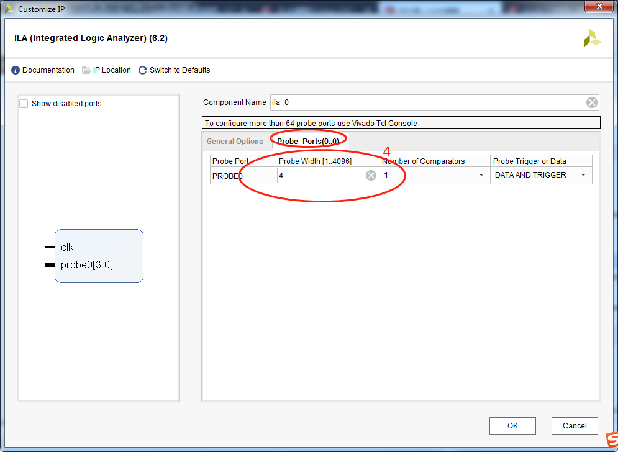Screen dimensions: 618x452
Task: Click the Sogou input method icon
Action: (612, 440)
